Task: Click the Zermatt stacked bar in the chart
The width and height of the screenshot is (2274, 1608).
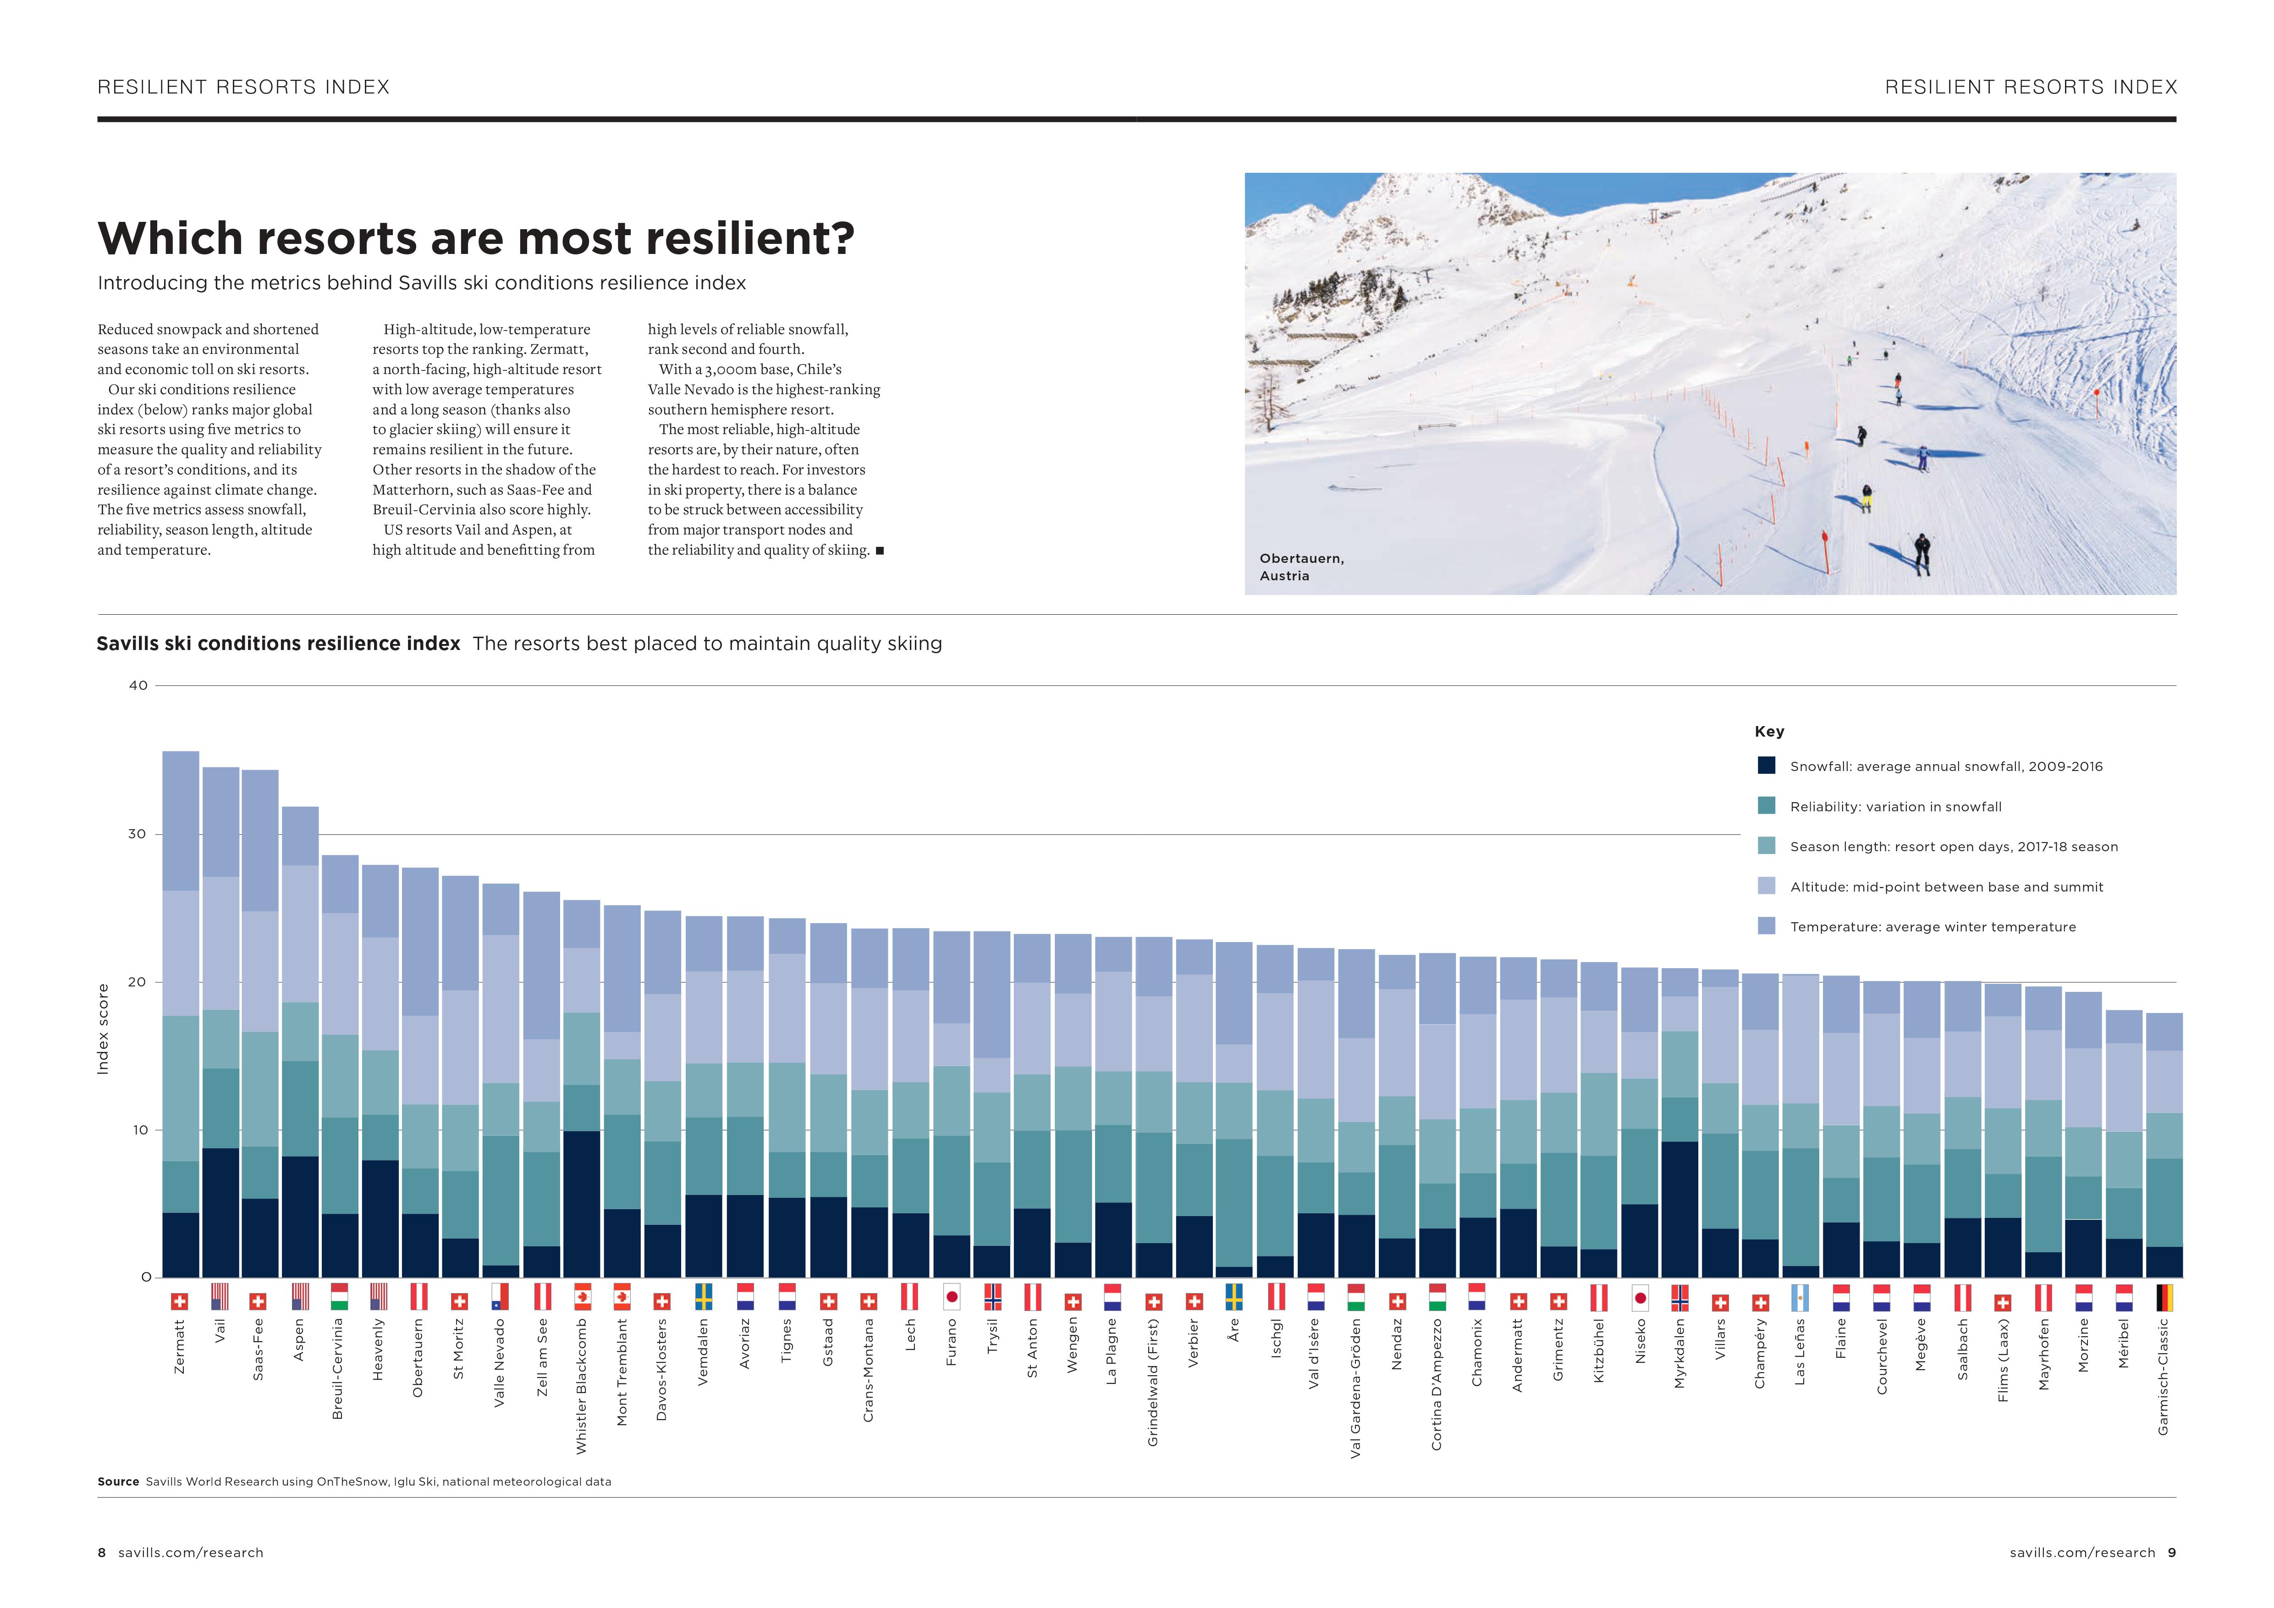Action: [180, 1014]
